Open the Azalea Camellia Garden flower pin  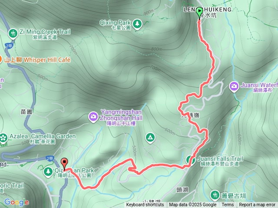coord(3,138)
